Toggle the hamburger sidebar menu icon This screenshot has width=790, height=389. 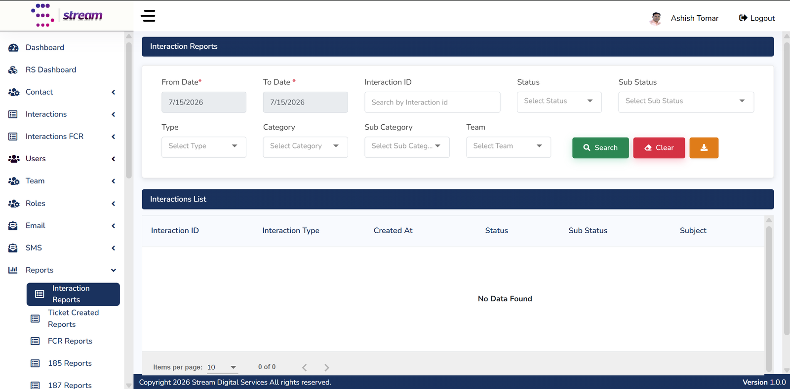coord(148,16)
